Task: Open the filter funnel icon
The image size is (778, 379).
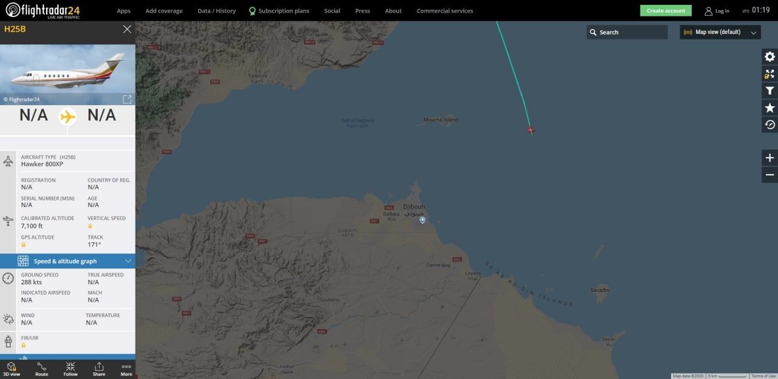Action: tap(769, 91)
